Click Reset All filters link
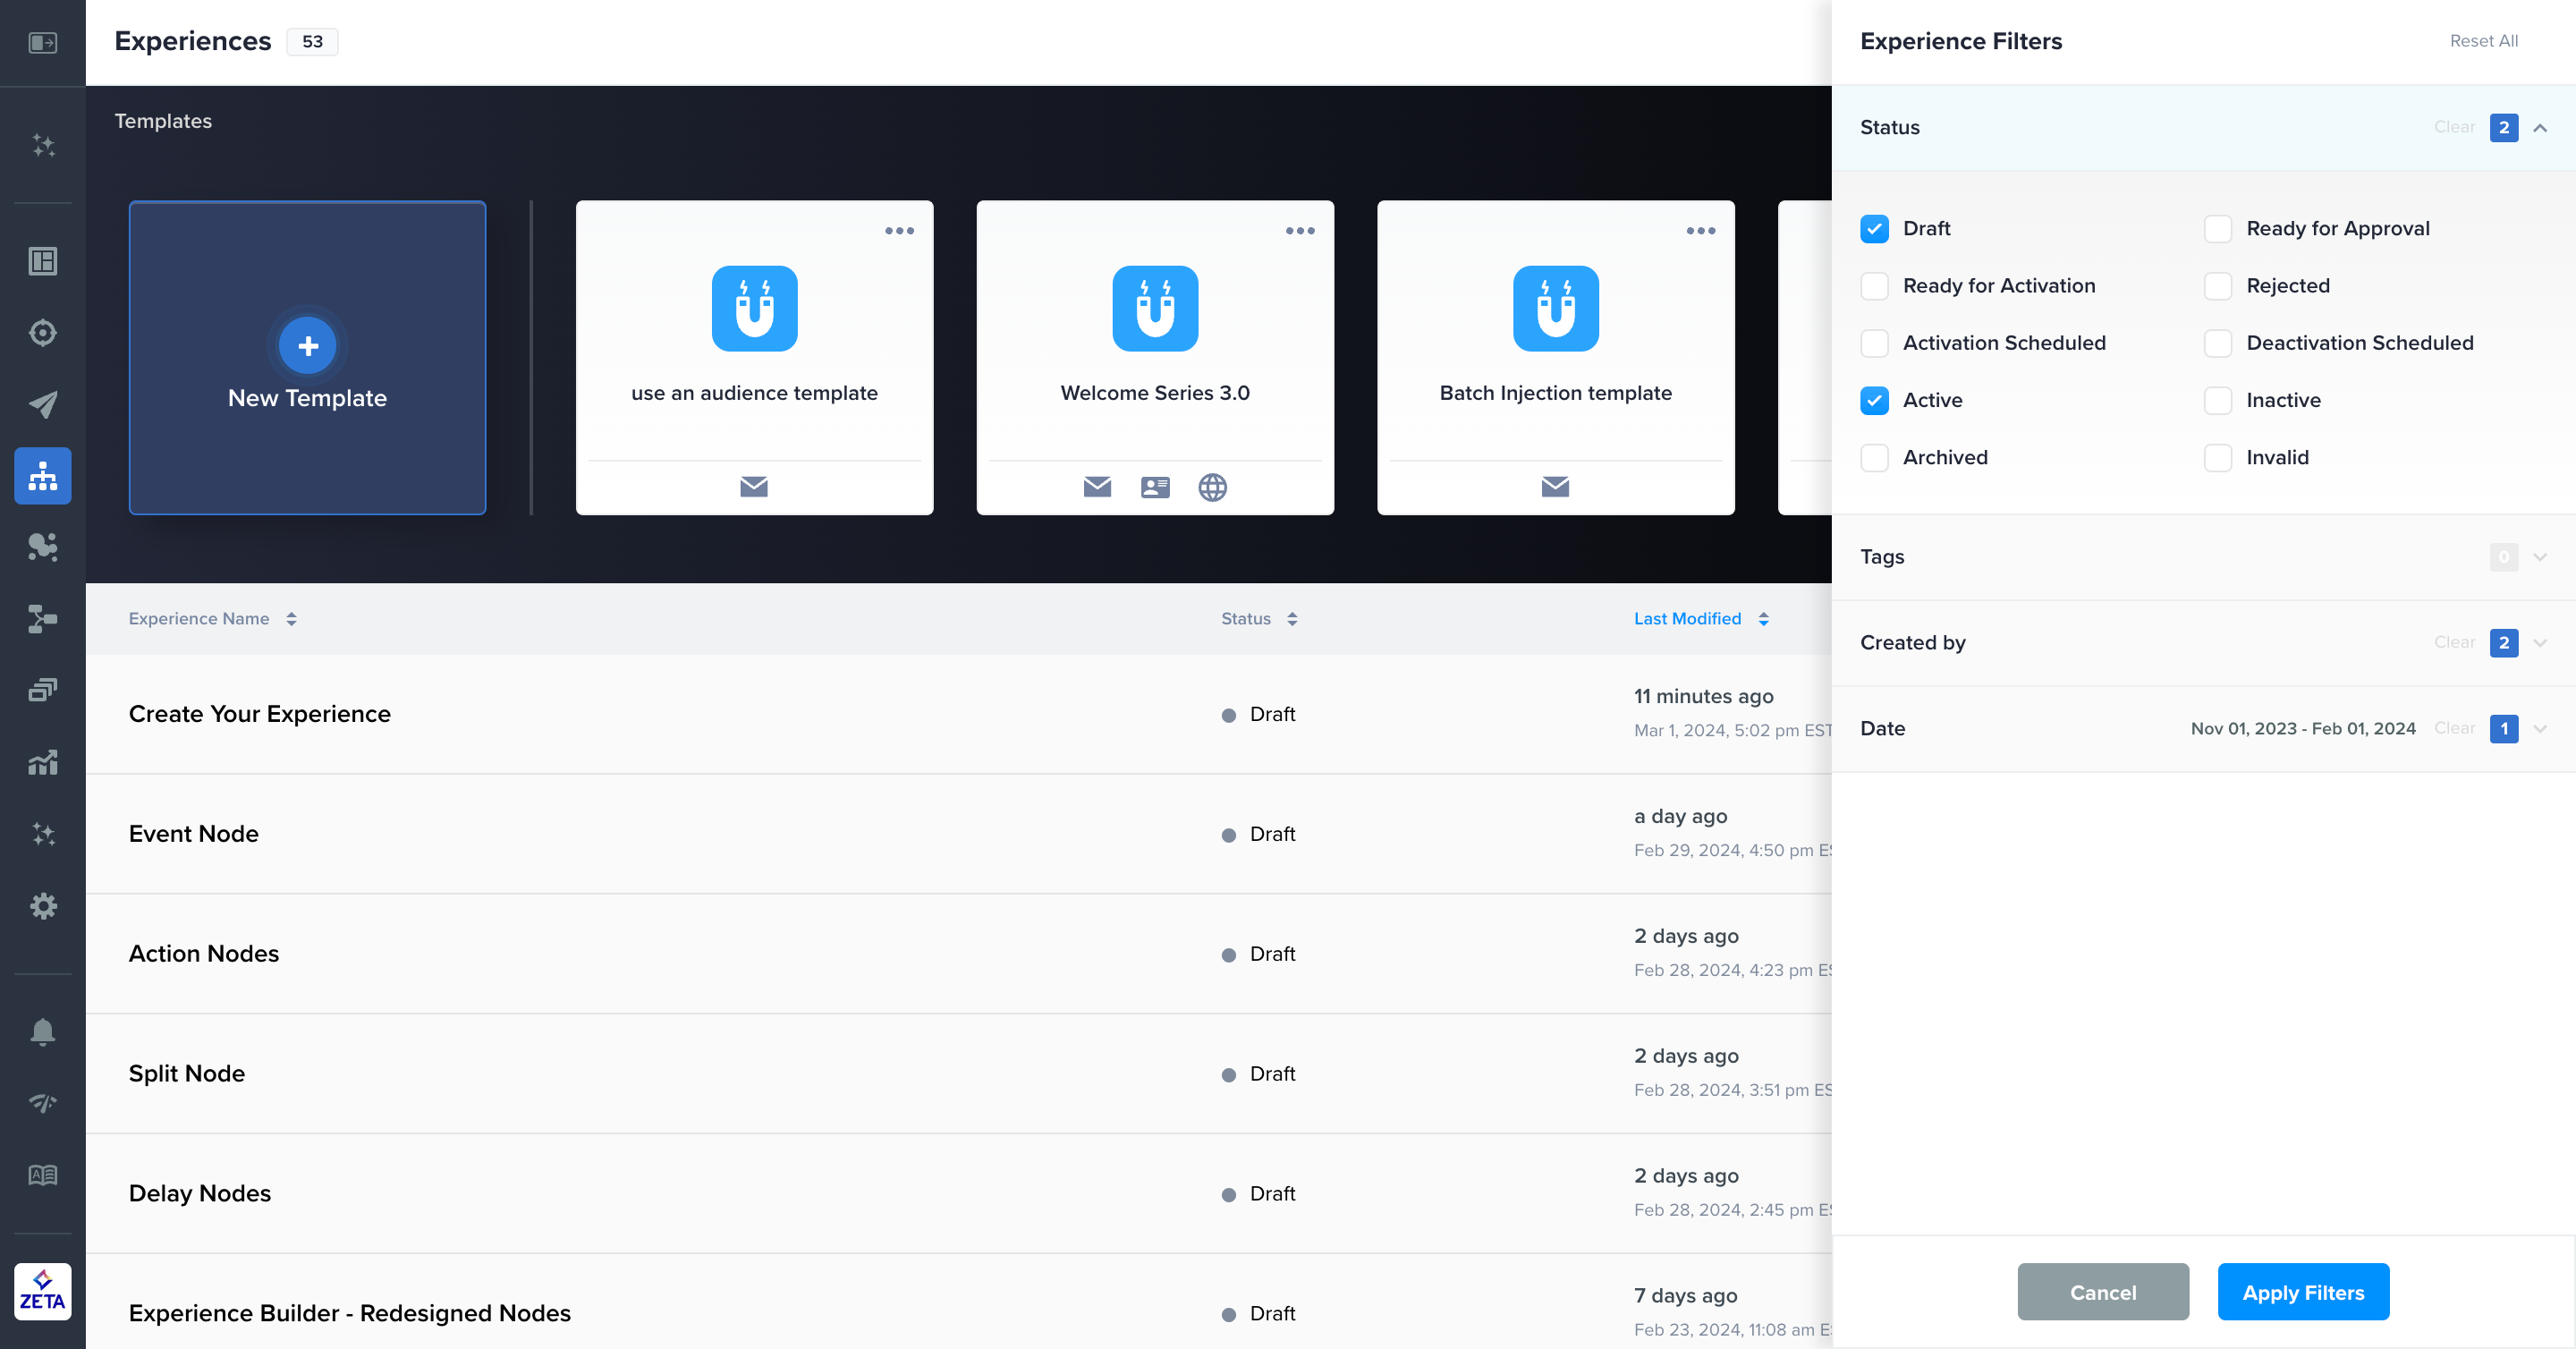Screen dimensions: 2576x1349 click(2483, 41)
